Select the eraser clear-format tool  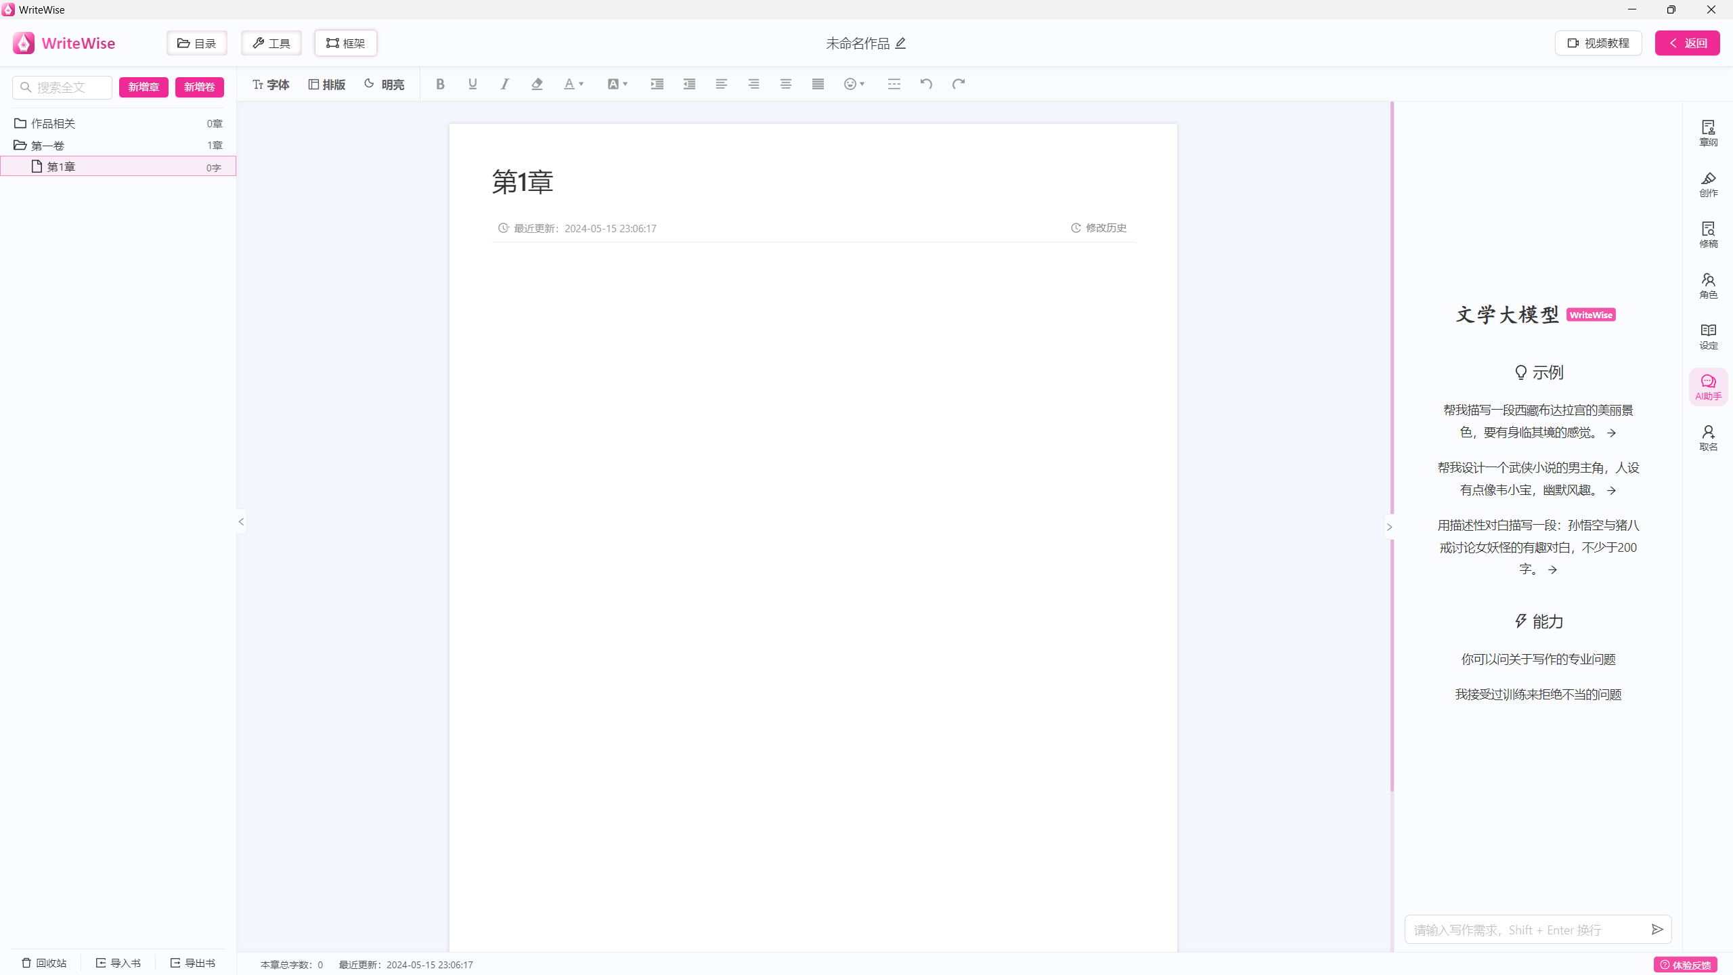pyautogui.click(x=537, y=84)
